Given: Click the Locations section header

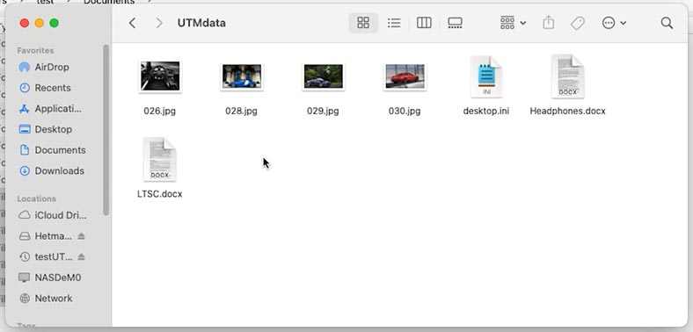Looking at the screenshot, I should tap(36, 198).
